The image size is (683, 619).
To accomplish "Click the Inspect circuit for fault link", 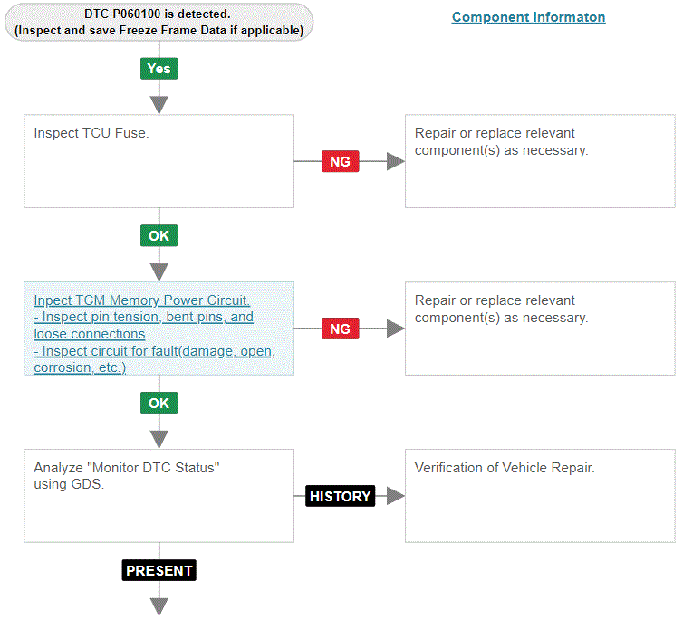I will [x=154, y=351].
